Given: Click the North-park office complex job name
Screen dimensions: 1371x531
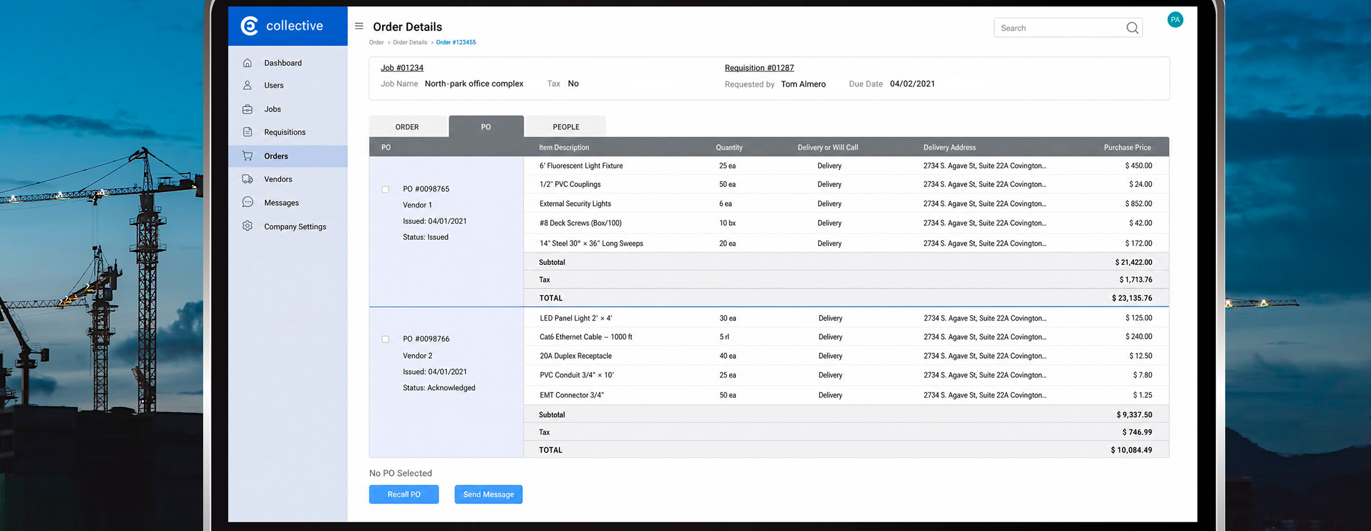Looking at the screenshot, I should tap(474, 84).
